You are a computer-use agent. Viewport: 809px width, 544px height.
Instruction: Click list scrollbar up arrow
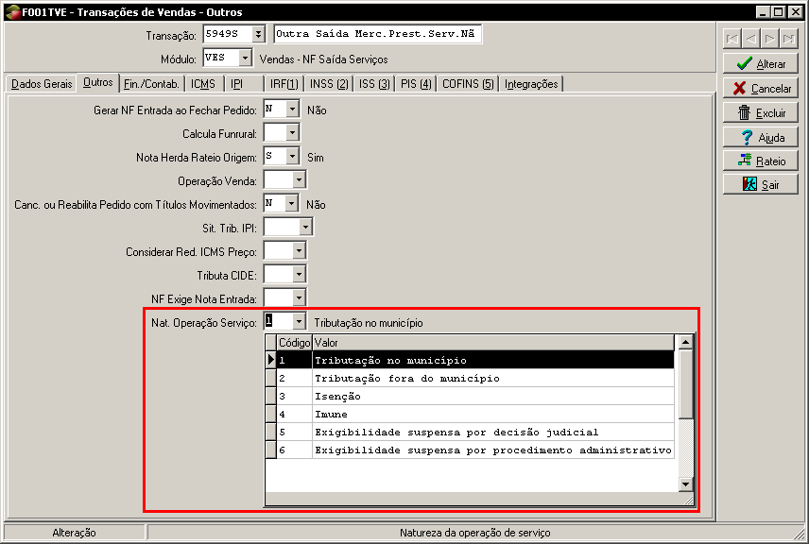tap(686, 342)
